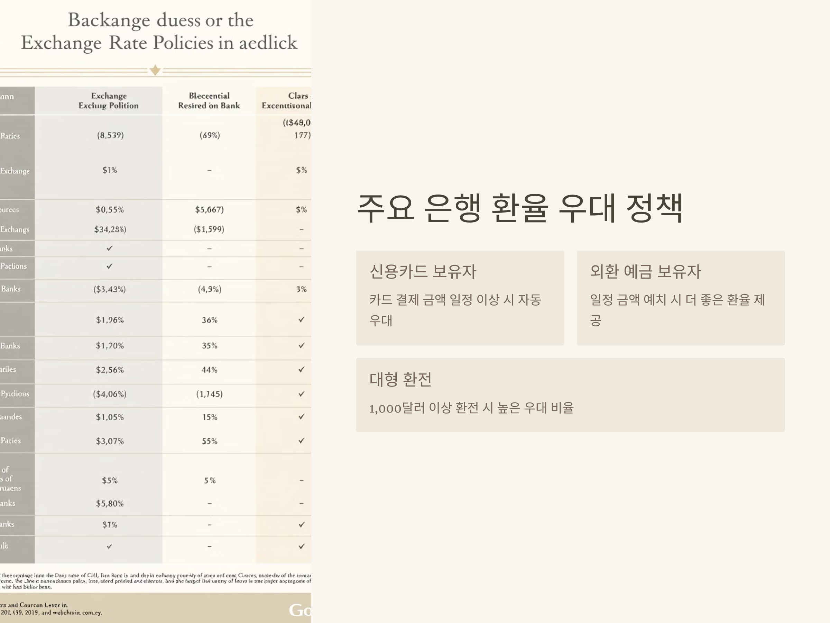The width and height of the screenshot is (830, 623).
Task: Select the 신용카드 보유자 card
Action: click(460, 298)
